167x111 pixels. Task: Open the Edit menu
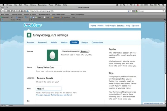[x=21, y=5]
